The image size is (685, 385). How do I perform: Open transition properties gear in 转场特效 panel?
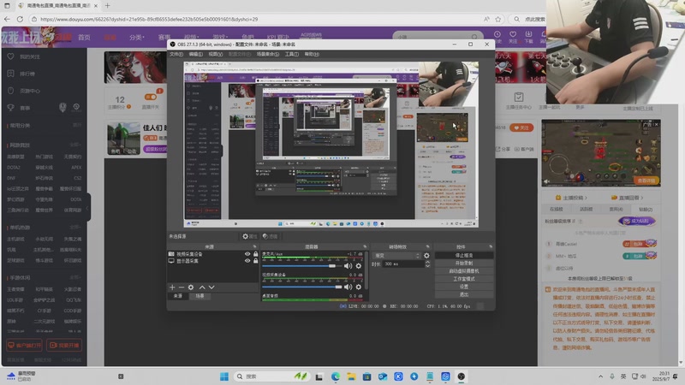[x=426, y=256]
